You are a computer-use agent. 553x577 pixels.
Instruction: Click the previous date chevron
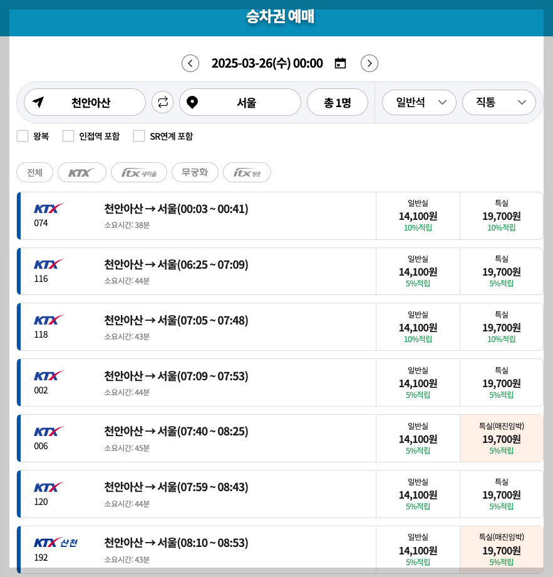(x=190, y=63)
